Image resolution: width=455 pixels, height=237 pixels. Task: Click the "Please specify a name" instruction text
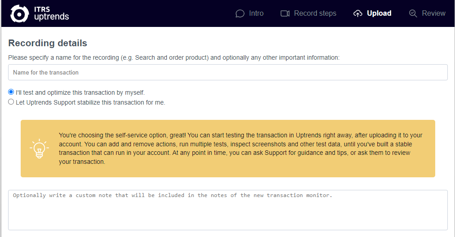[174, 57]
